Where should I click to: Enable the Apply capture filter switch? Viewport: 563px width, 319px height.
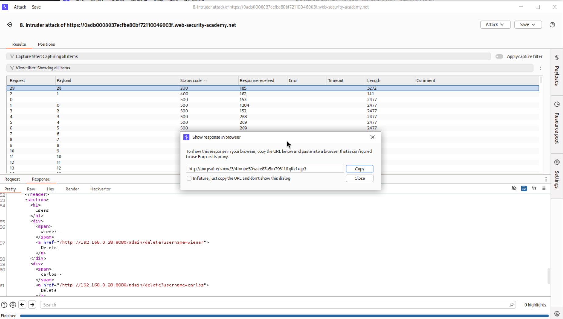(499, 56)
